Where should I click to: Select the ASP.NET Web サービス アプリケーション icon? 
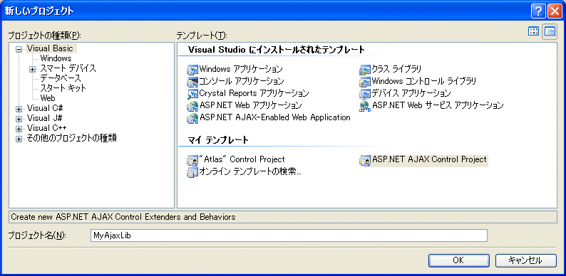[365, 106]
